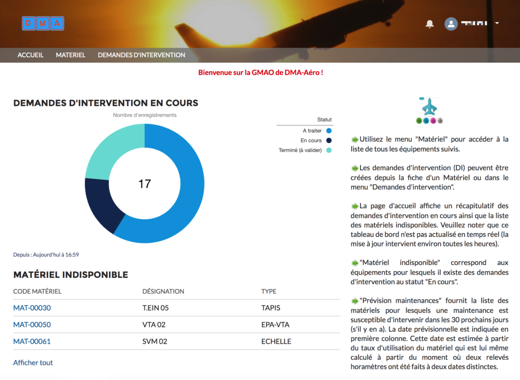520x380 pixels.
Task: Select the 'En cours' legend swatch
Action: pyautogui.click(x=329, y=140)
